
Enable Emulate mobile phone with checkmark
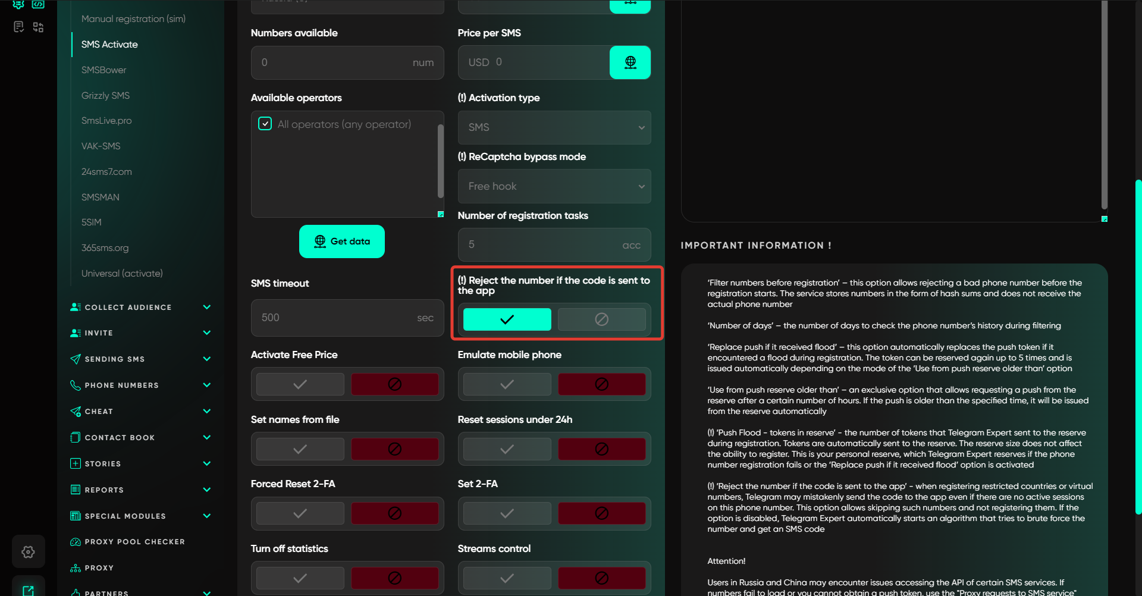(507, 384)
